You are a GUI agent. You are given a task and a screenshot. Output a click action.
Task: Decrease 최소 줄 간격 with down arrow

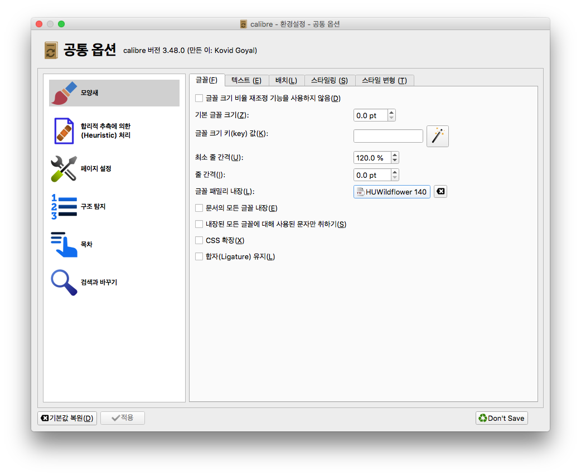point(395,161)
